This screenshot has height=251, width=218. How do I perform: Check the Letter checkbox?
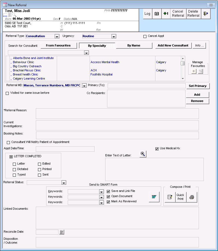(14, 164)
